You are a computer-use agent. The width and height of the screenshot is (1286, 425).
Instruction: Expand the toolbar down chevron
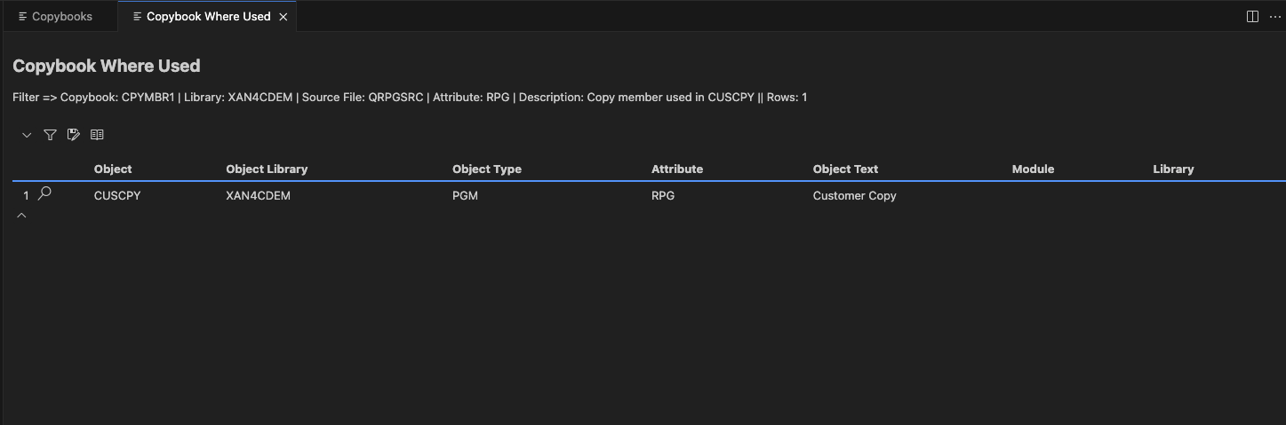click(27, 135)
